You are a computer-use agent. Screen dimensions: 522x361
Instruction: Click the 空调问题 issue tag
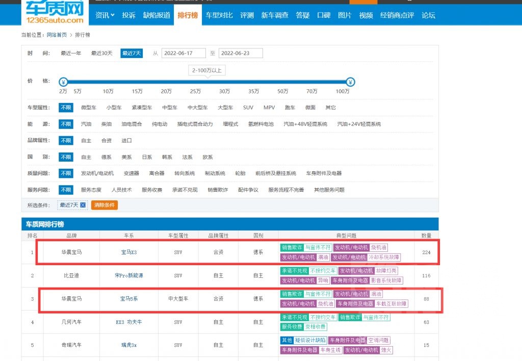pos(379,341)
